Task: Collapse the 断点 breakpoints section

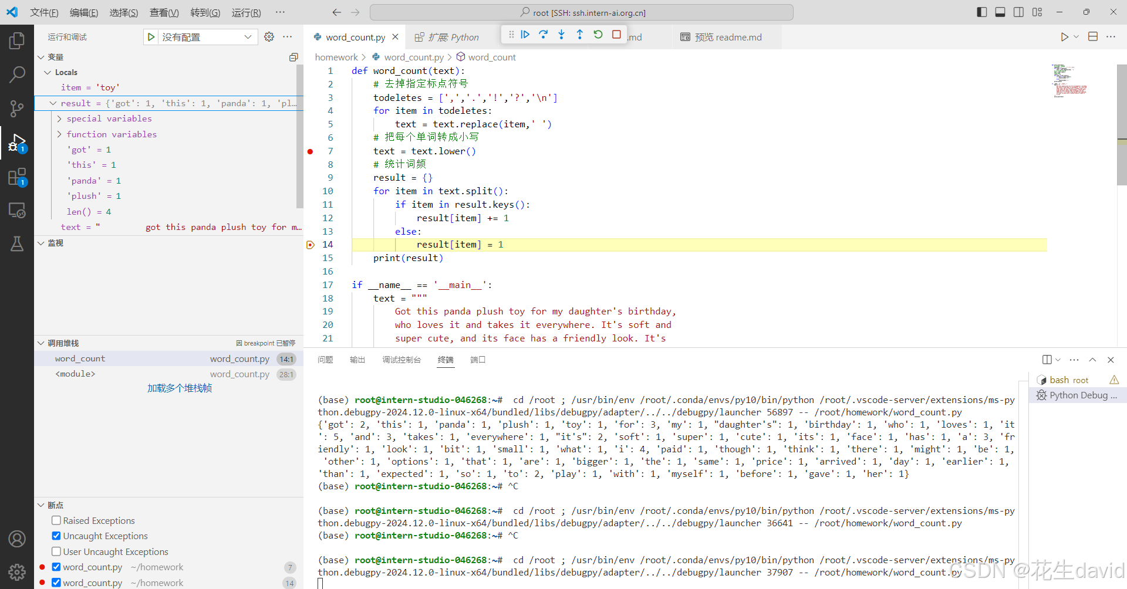Action: click(41, 505)
